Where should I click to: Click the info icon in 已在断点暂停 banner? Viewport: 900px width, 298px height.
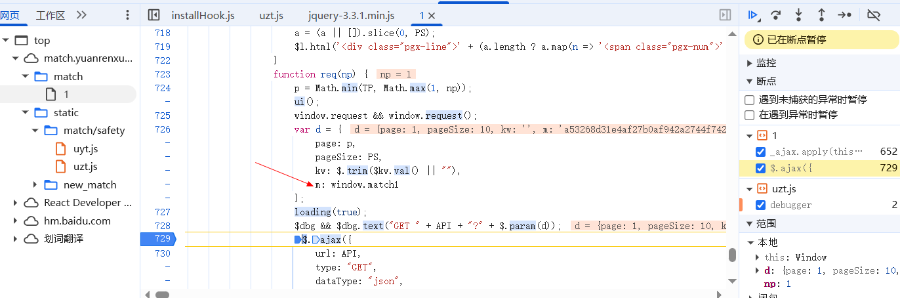tap(758, 40)
